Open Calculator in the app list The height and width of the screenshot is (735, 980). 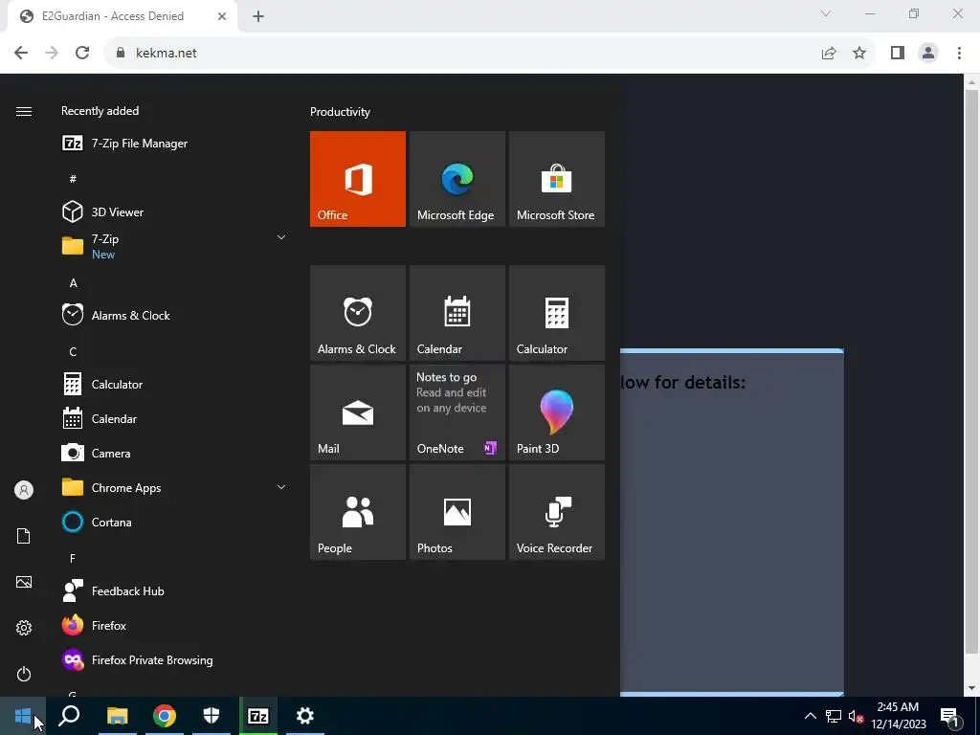tap(175, 385)
